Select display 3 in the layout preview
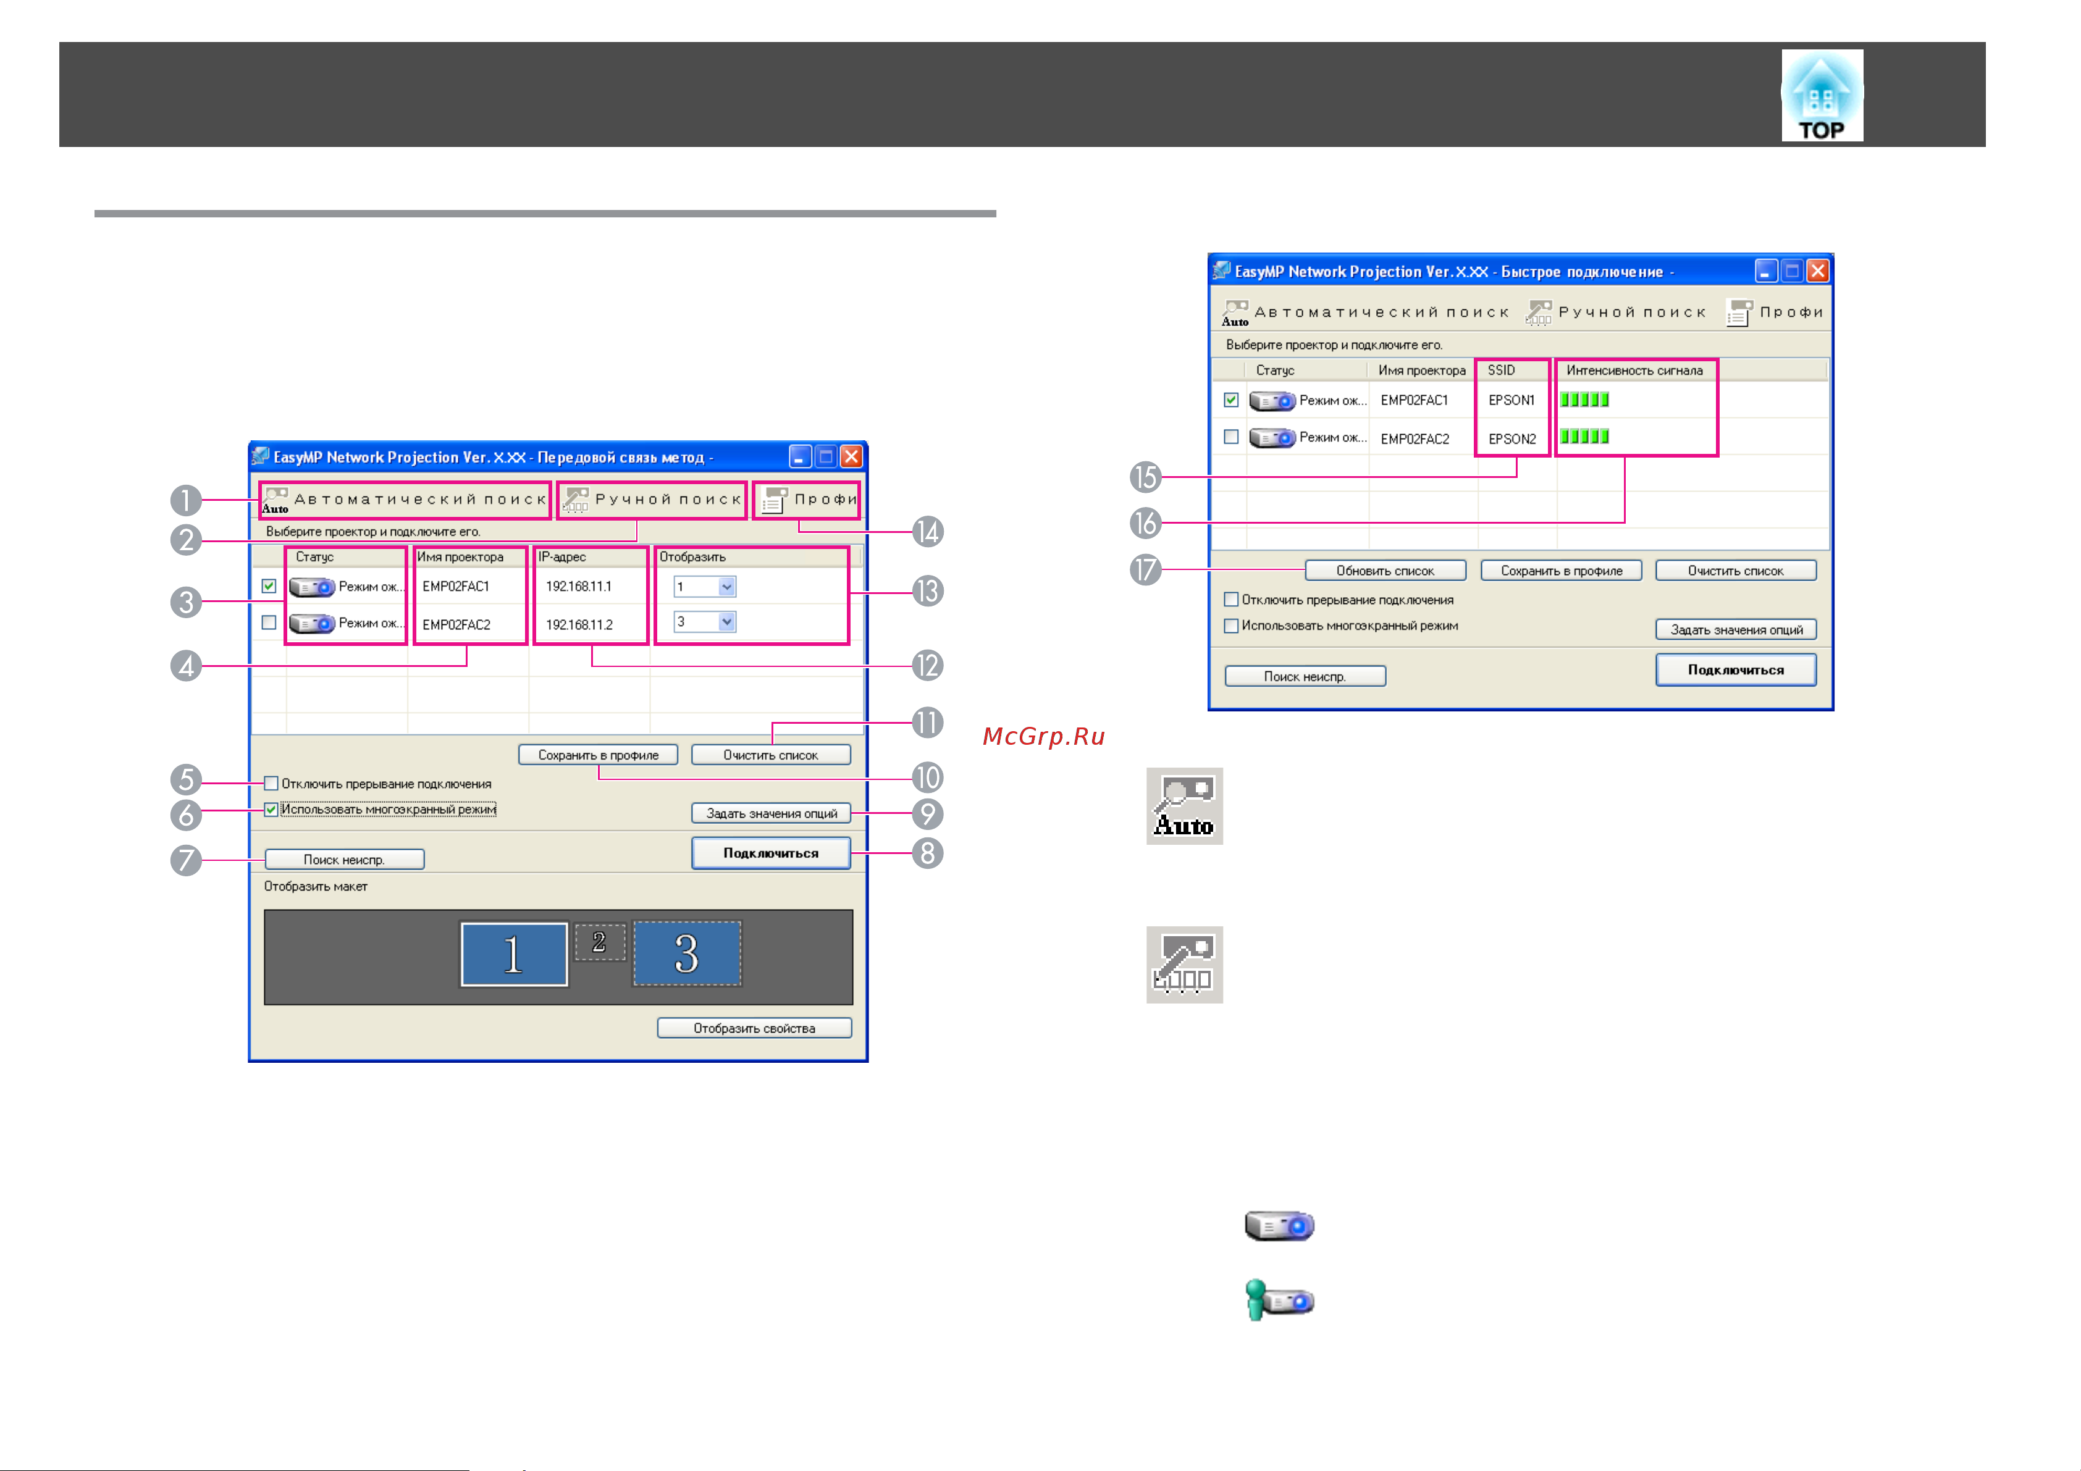This screenshot has width=2081, height=1471. 687,953
